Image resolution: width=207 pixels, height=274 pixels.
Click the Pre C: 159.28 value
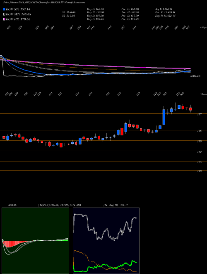coord(130,19)
